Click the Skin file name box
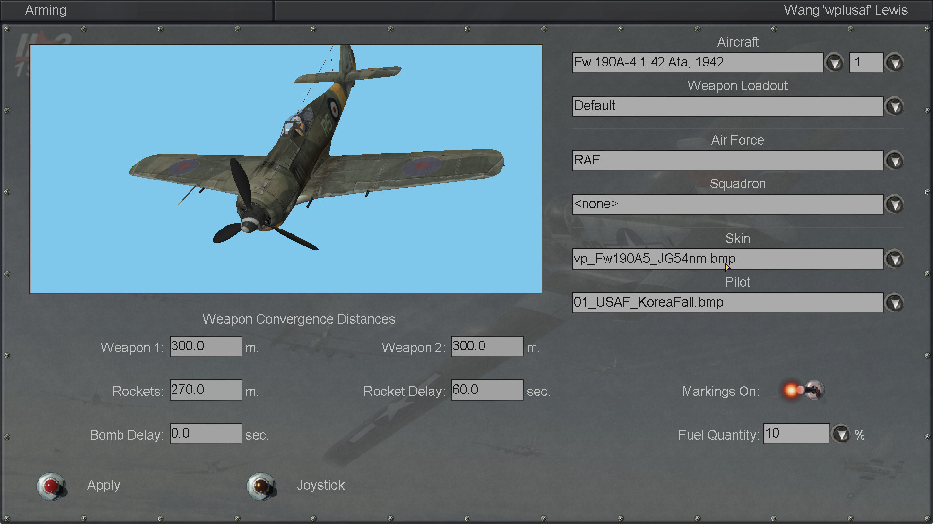 pyautogui.click(x=727, y=259)
